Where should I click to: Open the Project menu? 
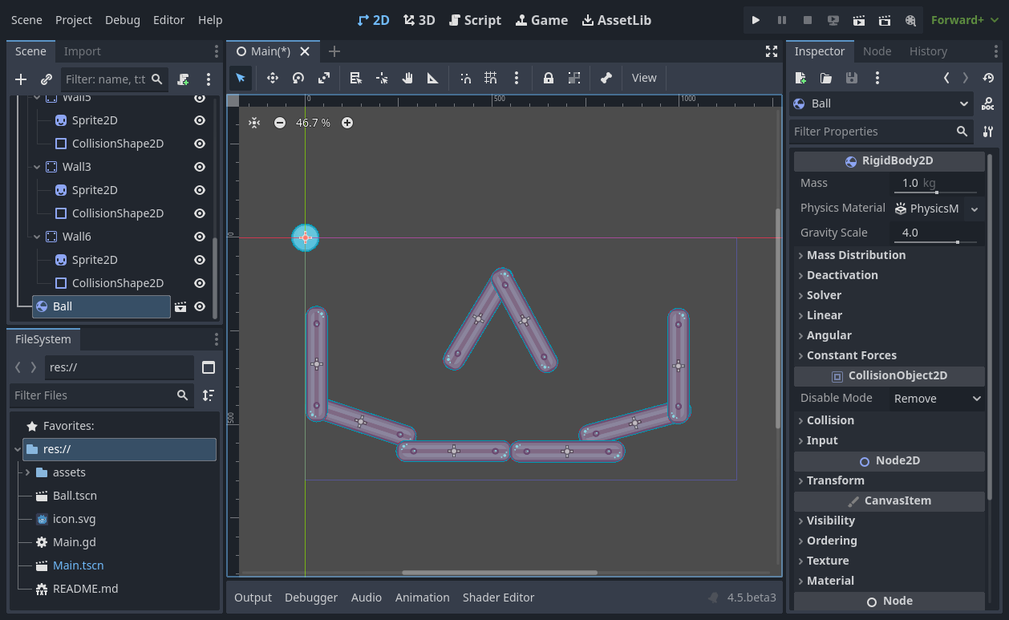(74, 20)
